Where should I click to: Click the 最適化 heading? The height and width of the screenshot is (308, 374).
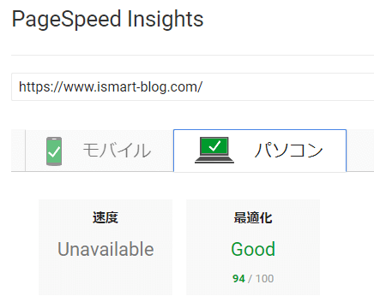point(253,218)
